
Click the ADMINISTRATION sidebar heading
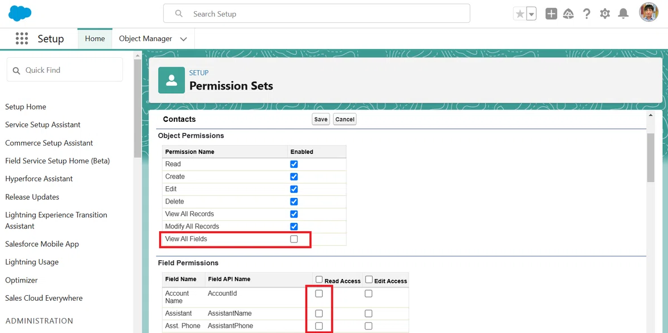pyautogui.click(x=39, y=321)
